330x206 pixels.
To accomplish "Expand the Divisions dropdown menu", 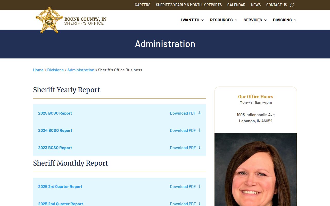I will pos(285,20).
